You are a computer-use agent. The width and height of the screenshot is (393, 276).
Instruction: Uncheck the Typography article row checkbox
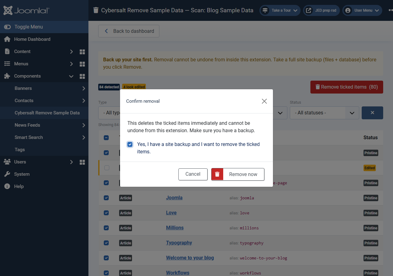click(x=106, y=243)
